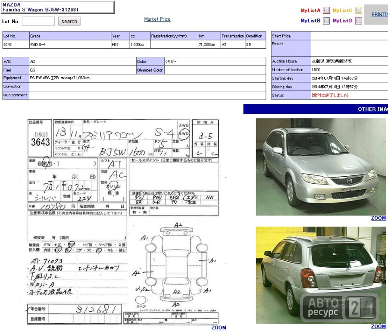The image size is (388, 331).
Task: Click ZOOM link under front car photo
Action: 379,218
